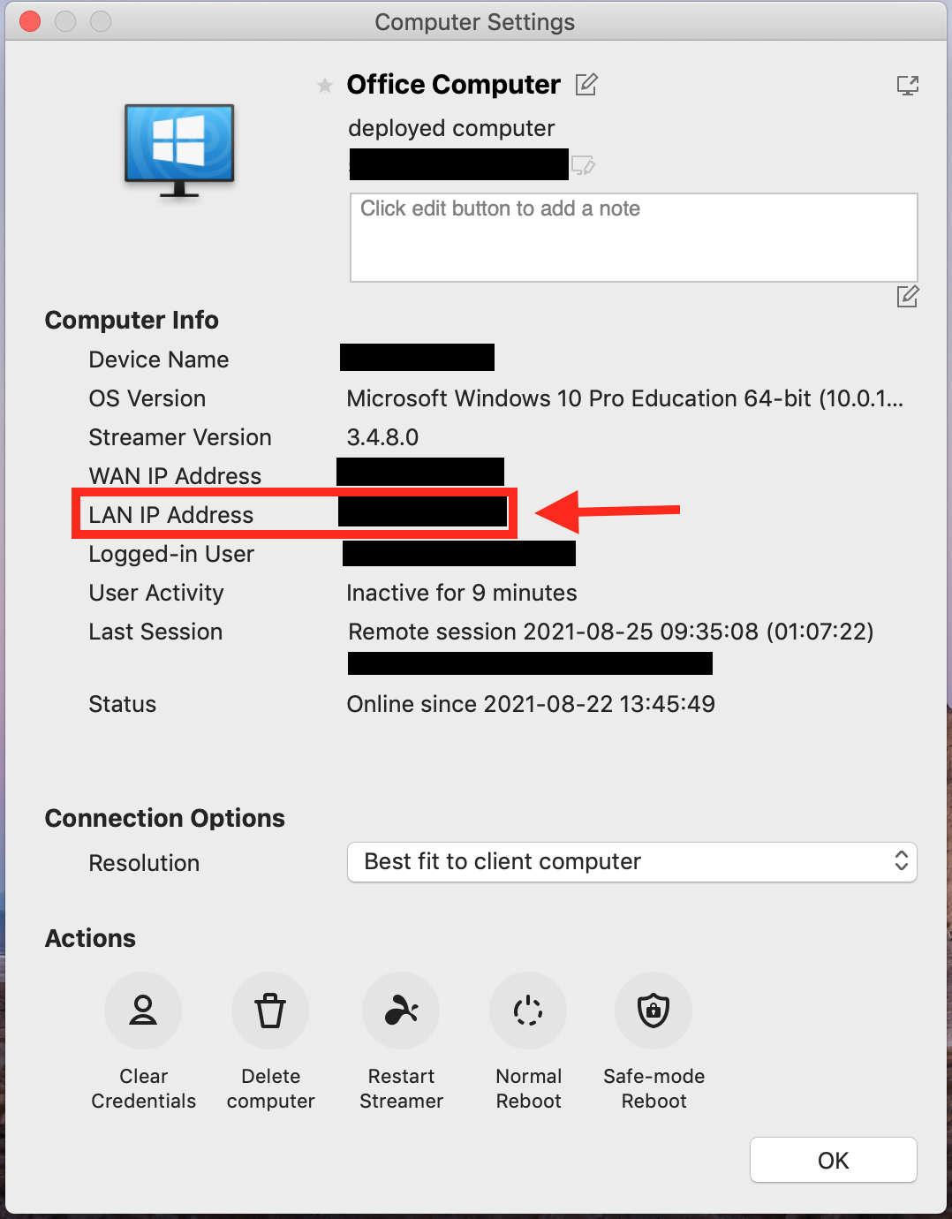Edit the Office Computer name with pencil icon
The height and width of the screenshot is (1219, 952).
tap(586, 84)
